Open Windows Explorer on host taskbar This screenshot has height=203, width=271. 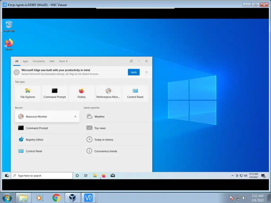pyautogui.click(x=24, y=198)
